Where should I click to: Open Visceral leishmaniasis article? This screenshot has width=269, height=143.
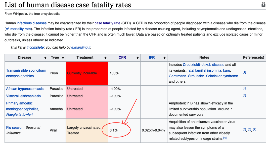[x=23, y=96]
